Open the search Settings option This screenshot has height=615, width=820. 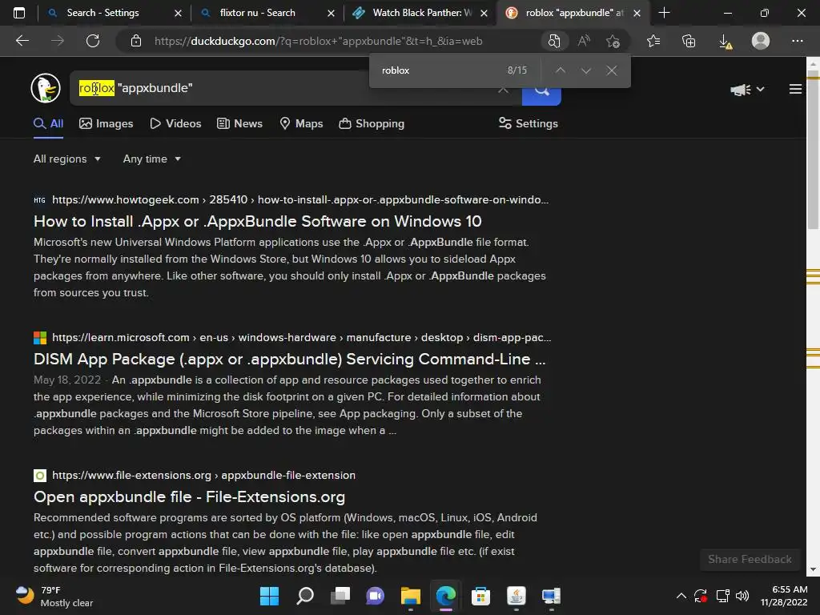tap(529, 123)
